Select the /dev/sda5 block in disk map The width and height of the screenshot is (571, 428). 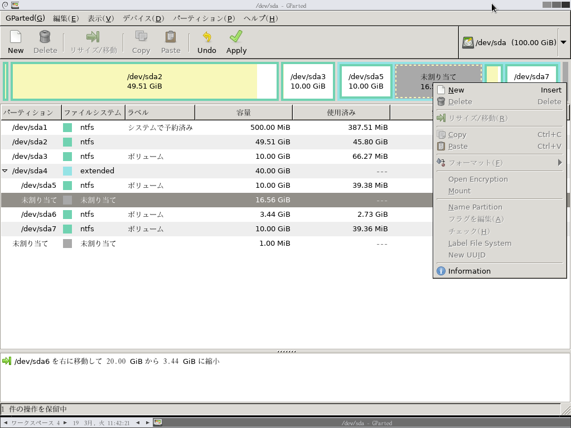click(x=366, y=81)
